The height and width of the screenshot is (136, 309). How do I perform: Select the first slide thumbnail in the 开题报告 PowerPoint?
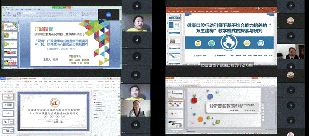tap(10, 27)
